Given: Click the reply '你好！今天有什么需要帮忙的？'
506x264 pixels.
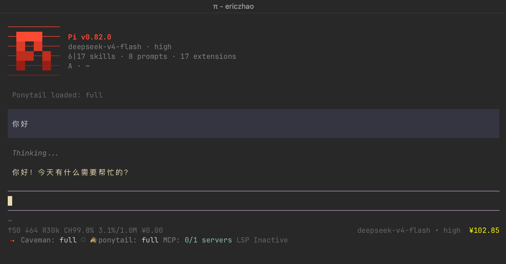Looking at the screenshot, I should tap(70, 172).
